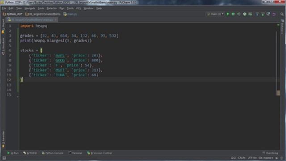286x161 pixels.
Task: Open the Version Control tool window tab
Action: [x=100, y=153]
